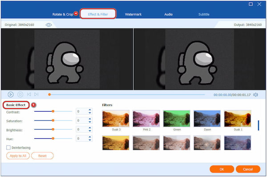267x177 pixels.
Task: Adjust the Contrast slider handle
Action: pyautogui.click(x=53, y=111)
